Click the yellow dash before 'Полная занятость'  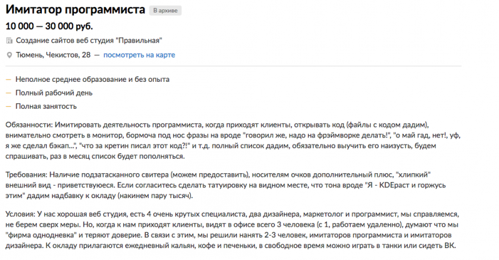[x=8, y=107]
